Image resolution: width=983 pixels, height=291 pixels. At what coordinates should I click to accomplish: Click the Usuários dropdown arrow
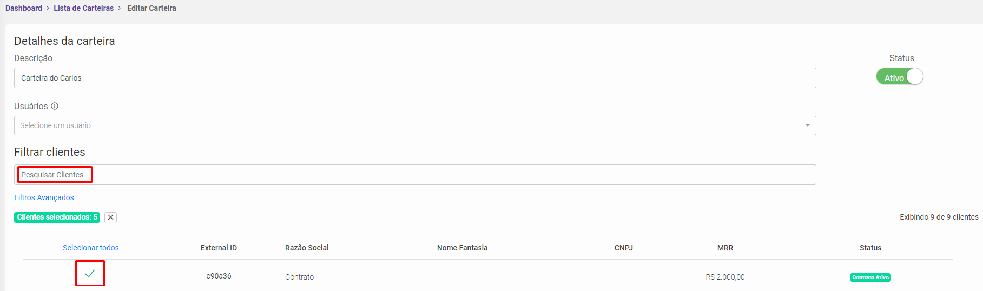[x=807, y=125]
